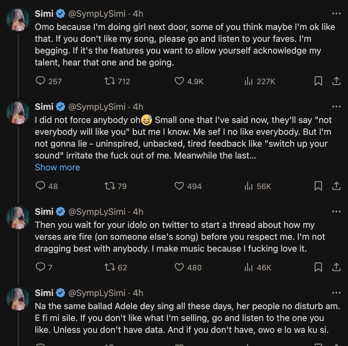Open @SympLySimi profile handle in first tweet

[x=97, y=14]
